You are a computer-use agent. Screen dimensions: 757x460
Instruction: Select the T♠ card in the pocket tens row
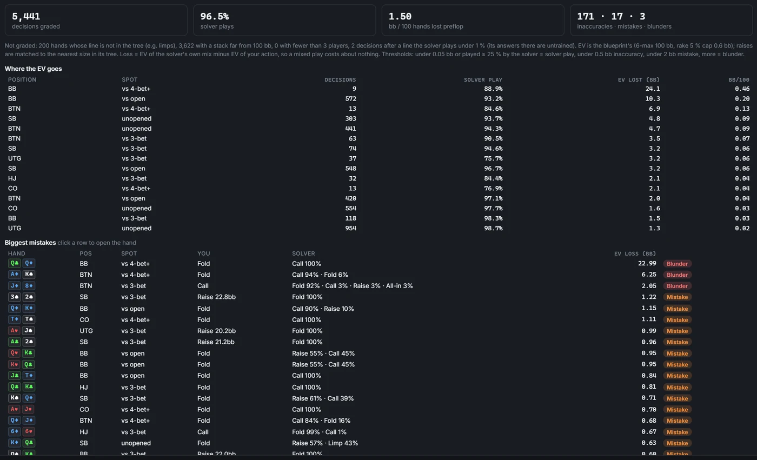point(29,319)
